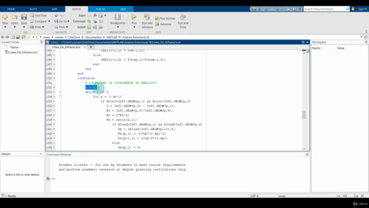Navigate back with the blue left arrow
The image size is (369, 208).
(x=56, y=16)
